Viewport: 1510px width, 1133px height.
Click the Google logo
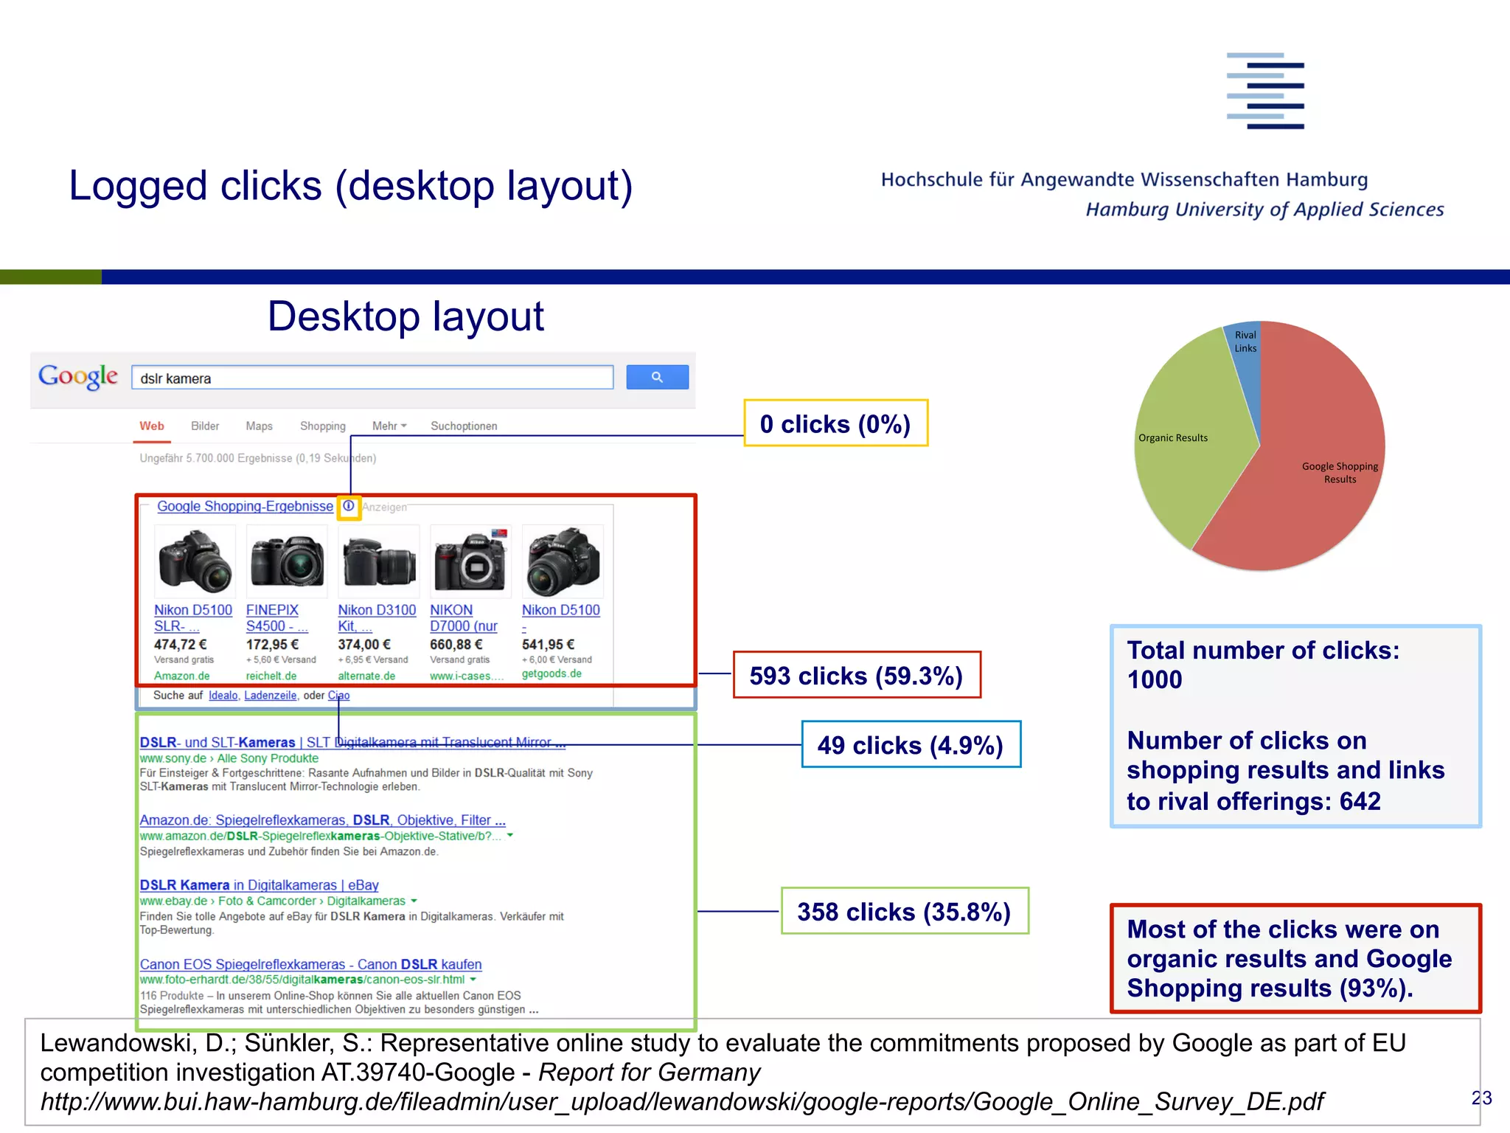tap(78, 377)
